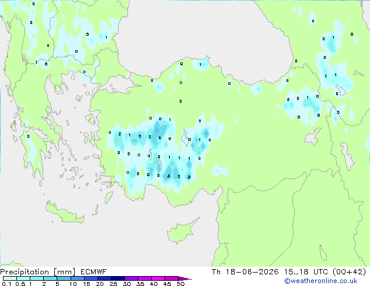Click the '(00+42)' forecast offset text
This screenshot has width=370, height=286.
point(349,272)
